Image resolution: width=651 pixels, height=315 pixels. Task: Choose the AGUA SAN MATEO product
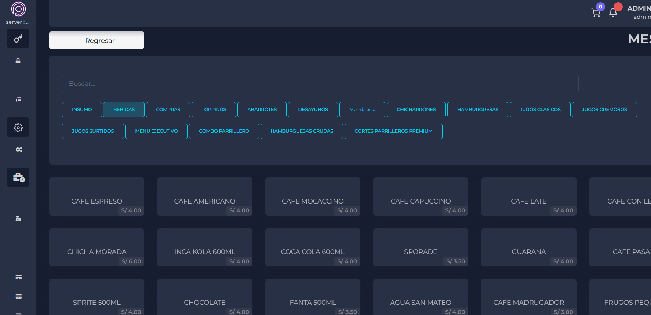pyautogui.click(x=421, y=297)
